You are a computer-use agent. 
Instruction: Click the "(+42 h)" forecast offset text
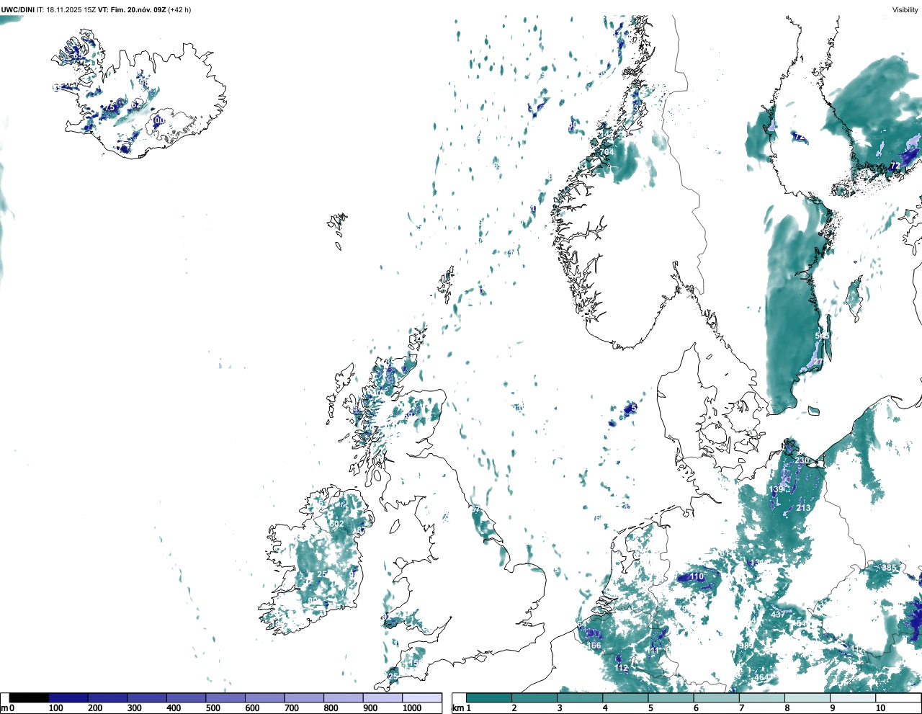pos(179,10)
